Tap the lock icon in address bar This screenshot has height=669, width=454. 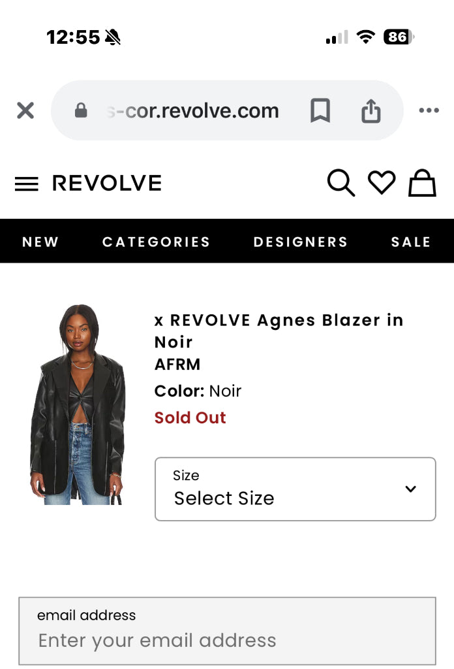coord(81,110)
